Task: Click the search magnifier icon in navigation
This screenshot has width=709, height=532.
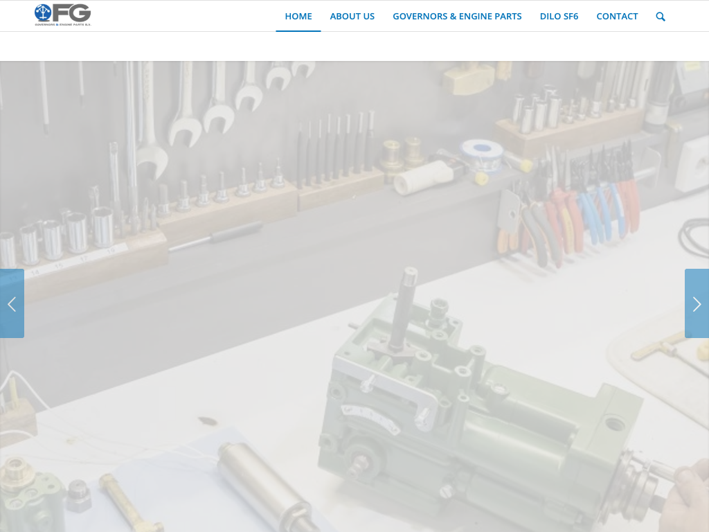Action: [660, 17]
